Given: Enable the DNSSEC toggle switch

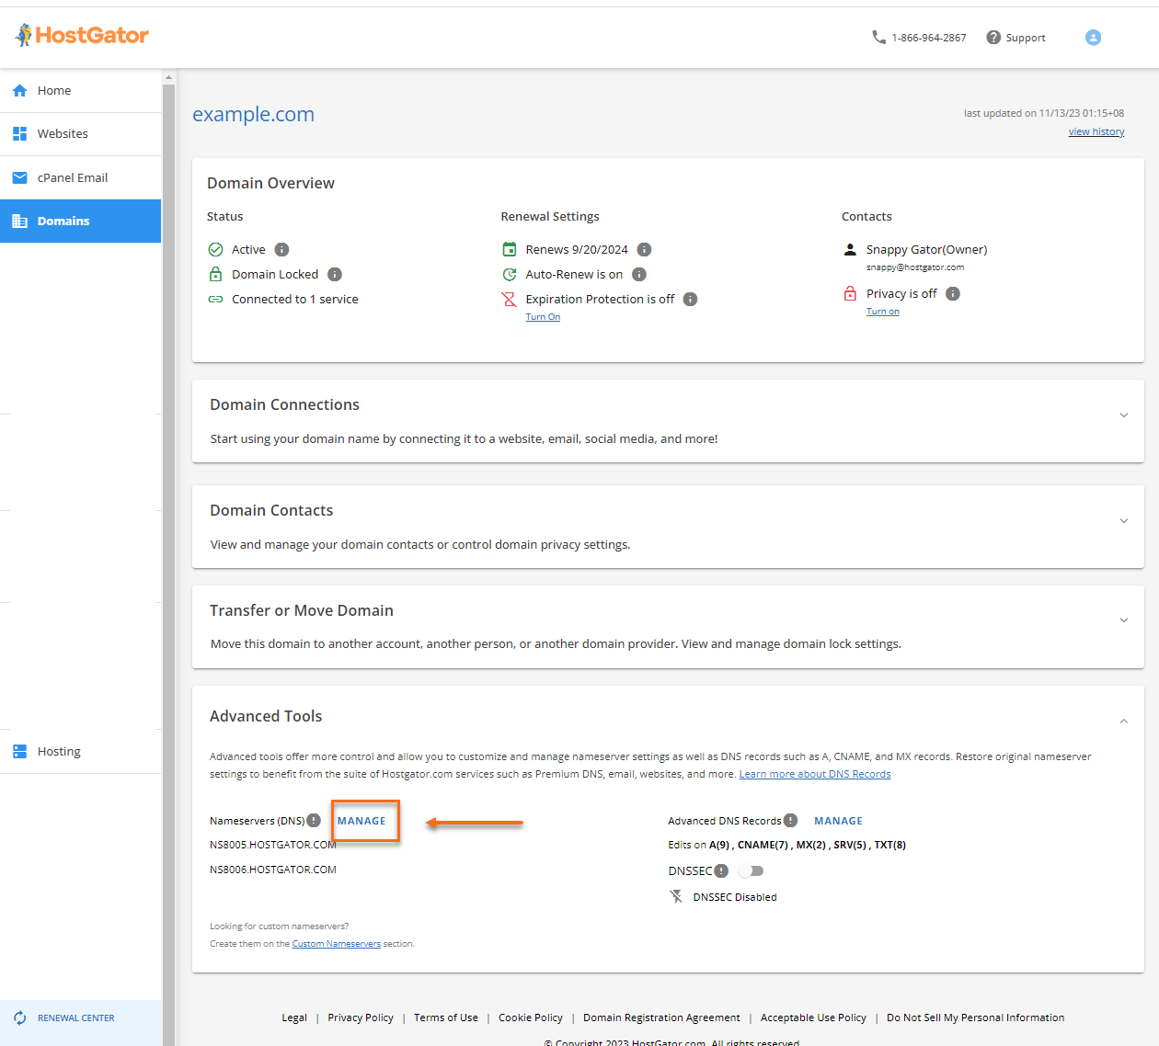Looking at the screenshot, I should click(x=751, y=870).
